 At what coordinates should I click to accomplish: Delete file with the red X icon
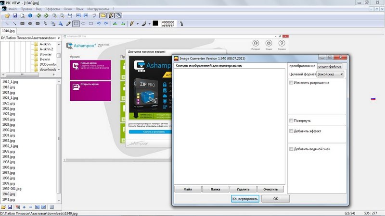17,207
